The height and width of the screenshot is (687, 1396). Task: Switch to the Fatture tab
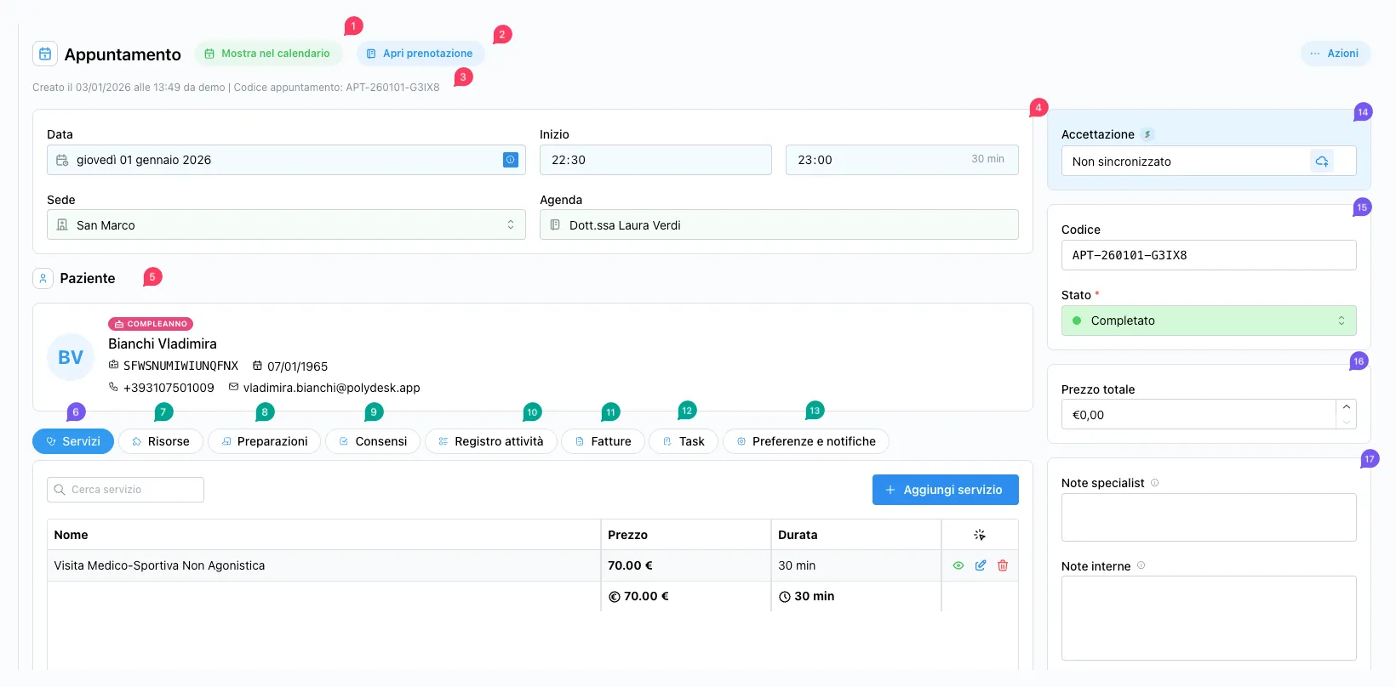[603, 441]
